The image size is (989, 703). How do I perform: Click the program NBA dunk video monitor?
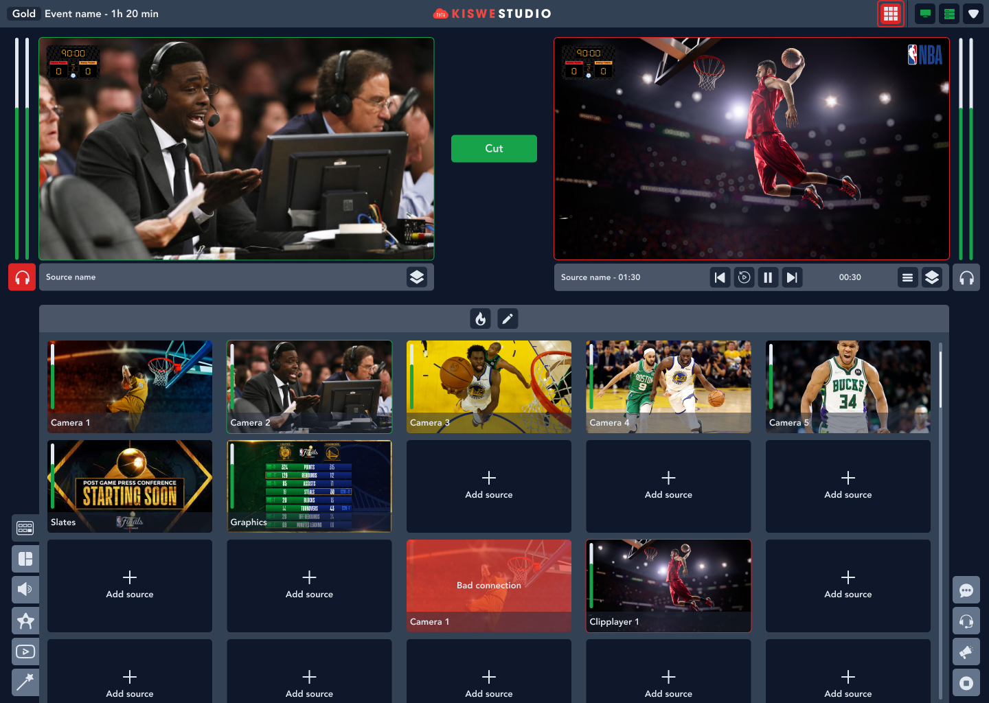751,149
